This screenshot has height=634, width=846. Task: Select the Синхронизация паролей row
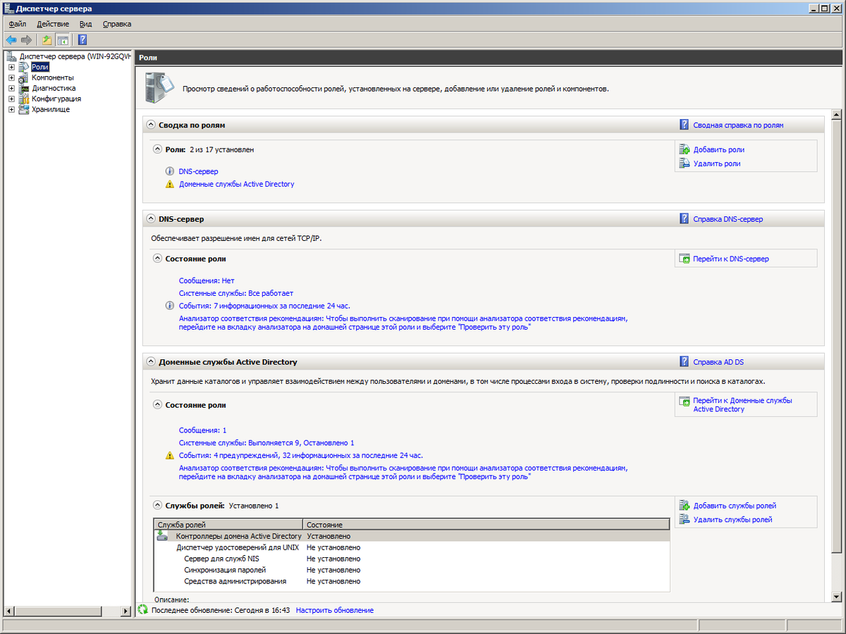click(411, 570)
